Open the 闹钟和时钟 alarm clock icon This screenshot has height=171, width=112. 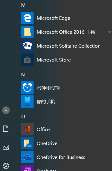pos(27,88)
